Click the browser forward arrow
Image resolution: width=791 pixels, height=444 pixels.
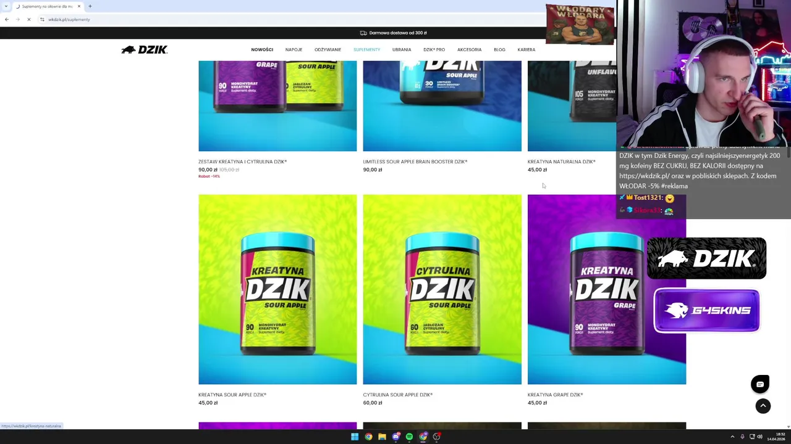(x=17, y=19)
